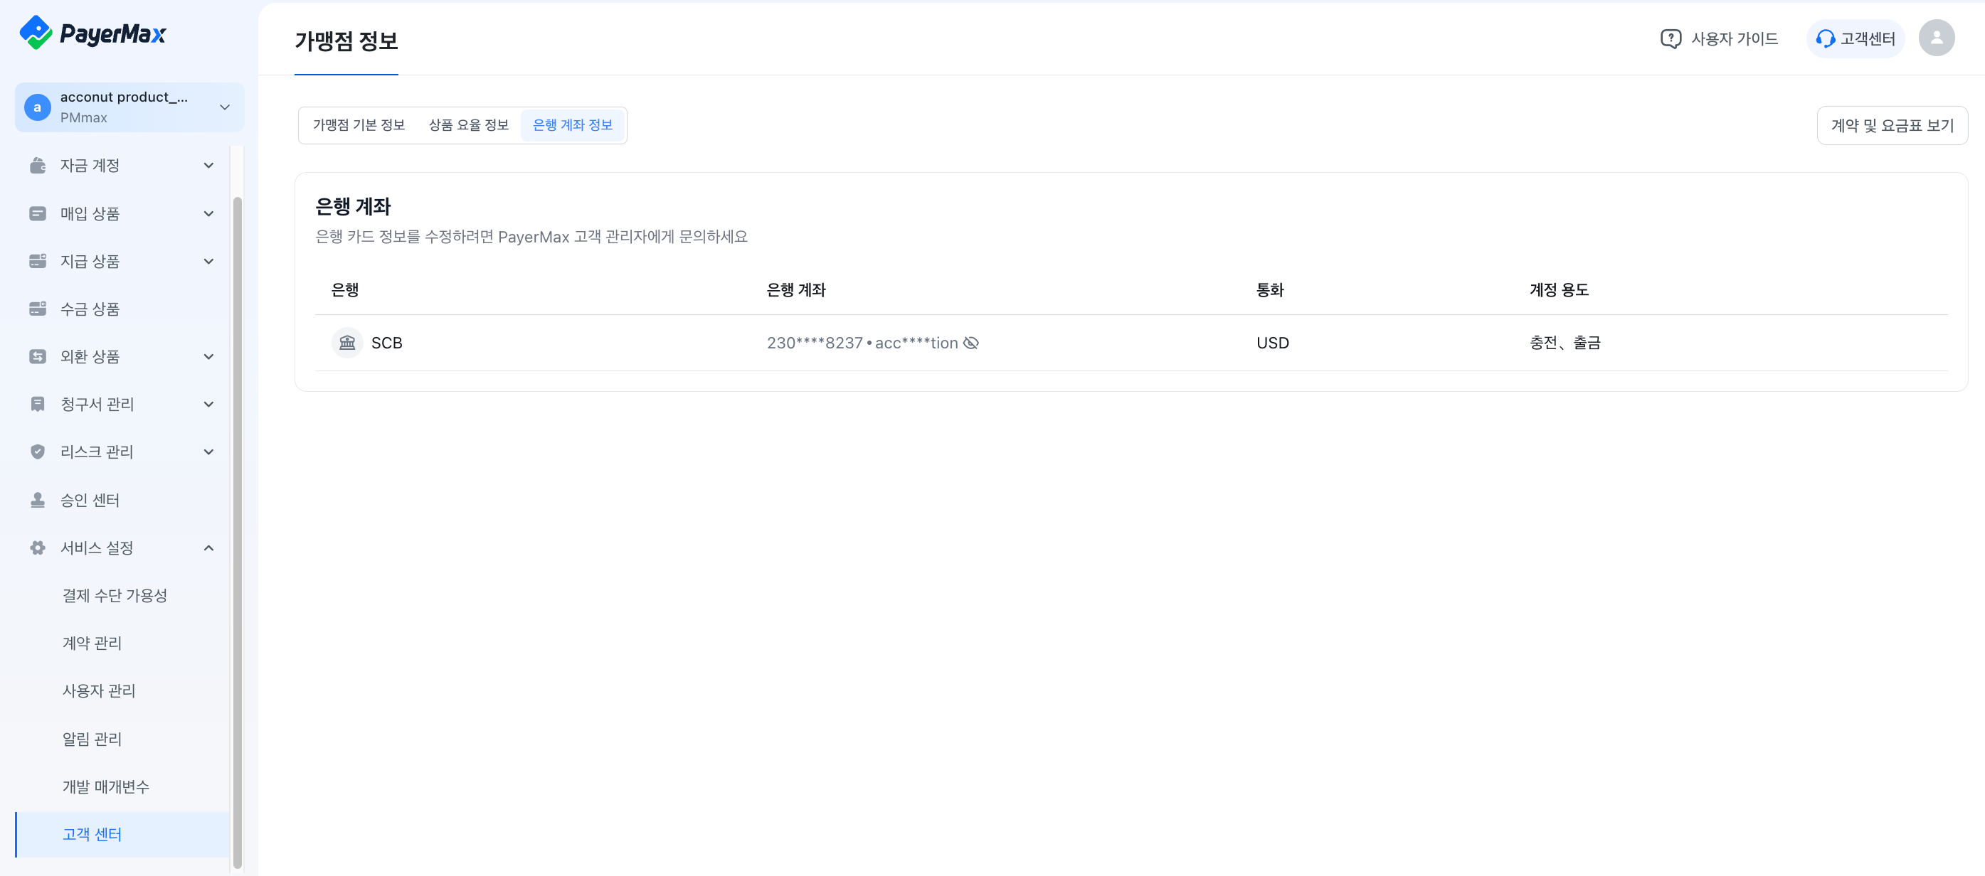Screen dimensions: 1985x876
Task: Click the 가맹점 정보 page title
Action: click(x=346, y=41)
